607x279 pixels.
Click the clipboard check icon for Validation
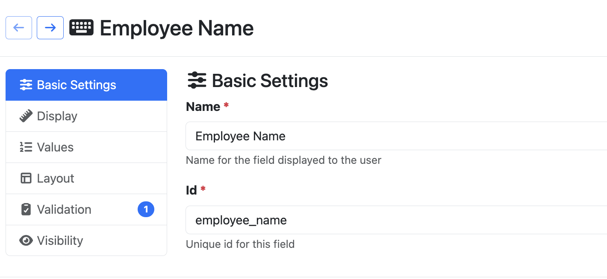(26, 209)
